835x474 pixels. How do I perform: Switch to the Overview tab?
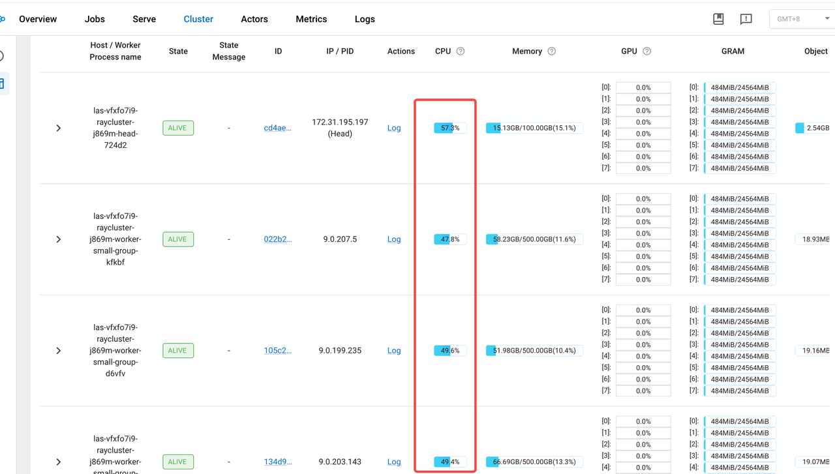(x=38, y=19)
